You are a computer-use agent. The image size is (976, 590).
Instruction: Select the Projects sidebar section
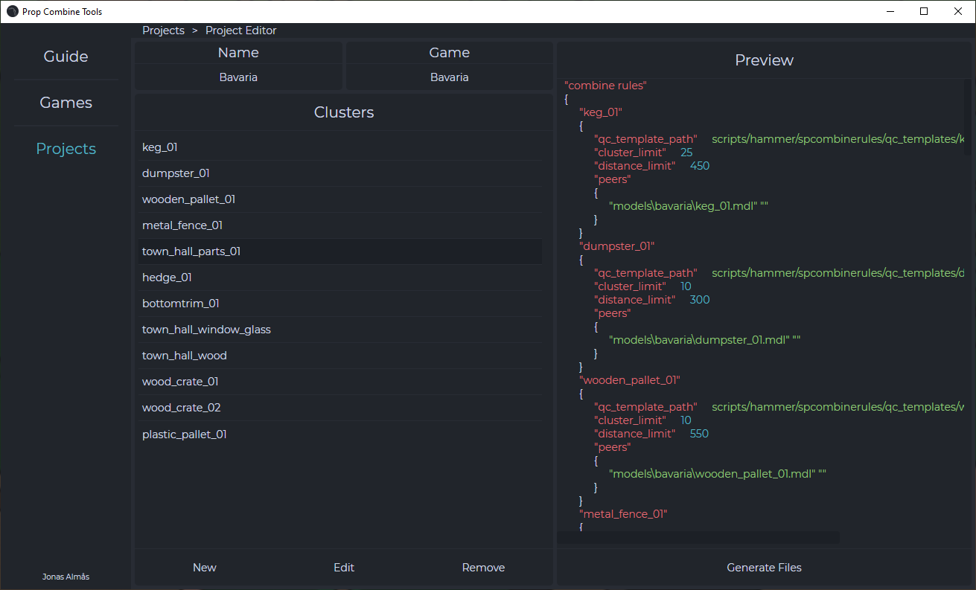(66, 149)
